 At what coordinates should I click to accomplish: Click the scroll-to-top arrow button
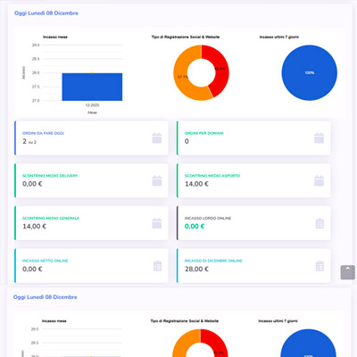pyautogui.click(x=347, y=272)
